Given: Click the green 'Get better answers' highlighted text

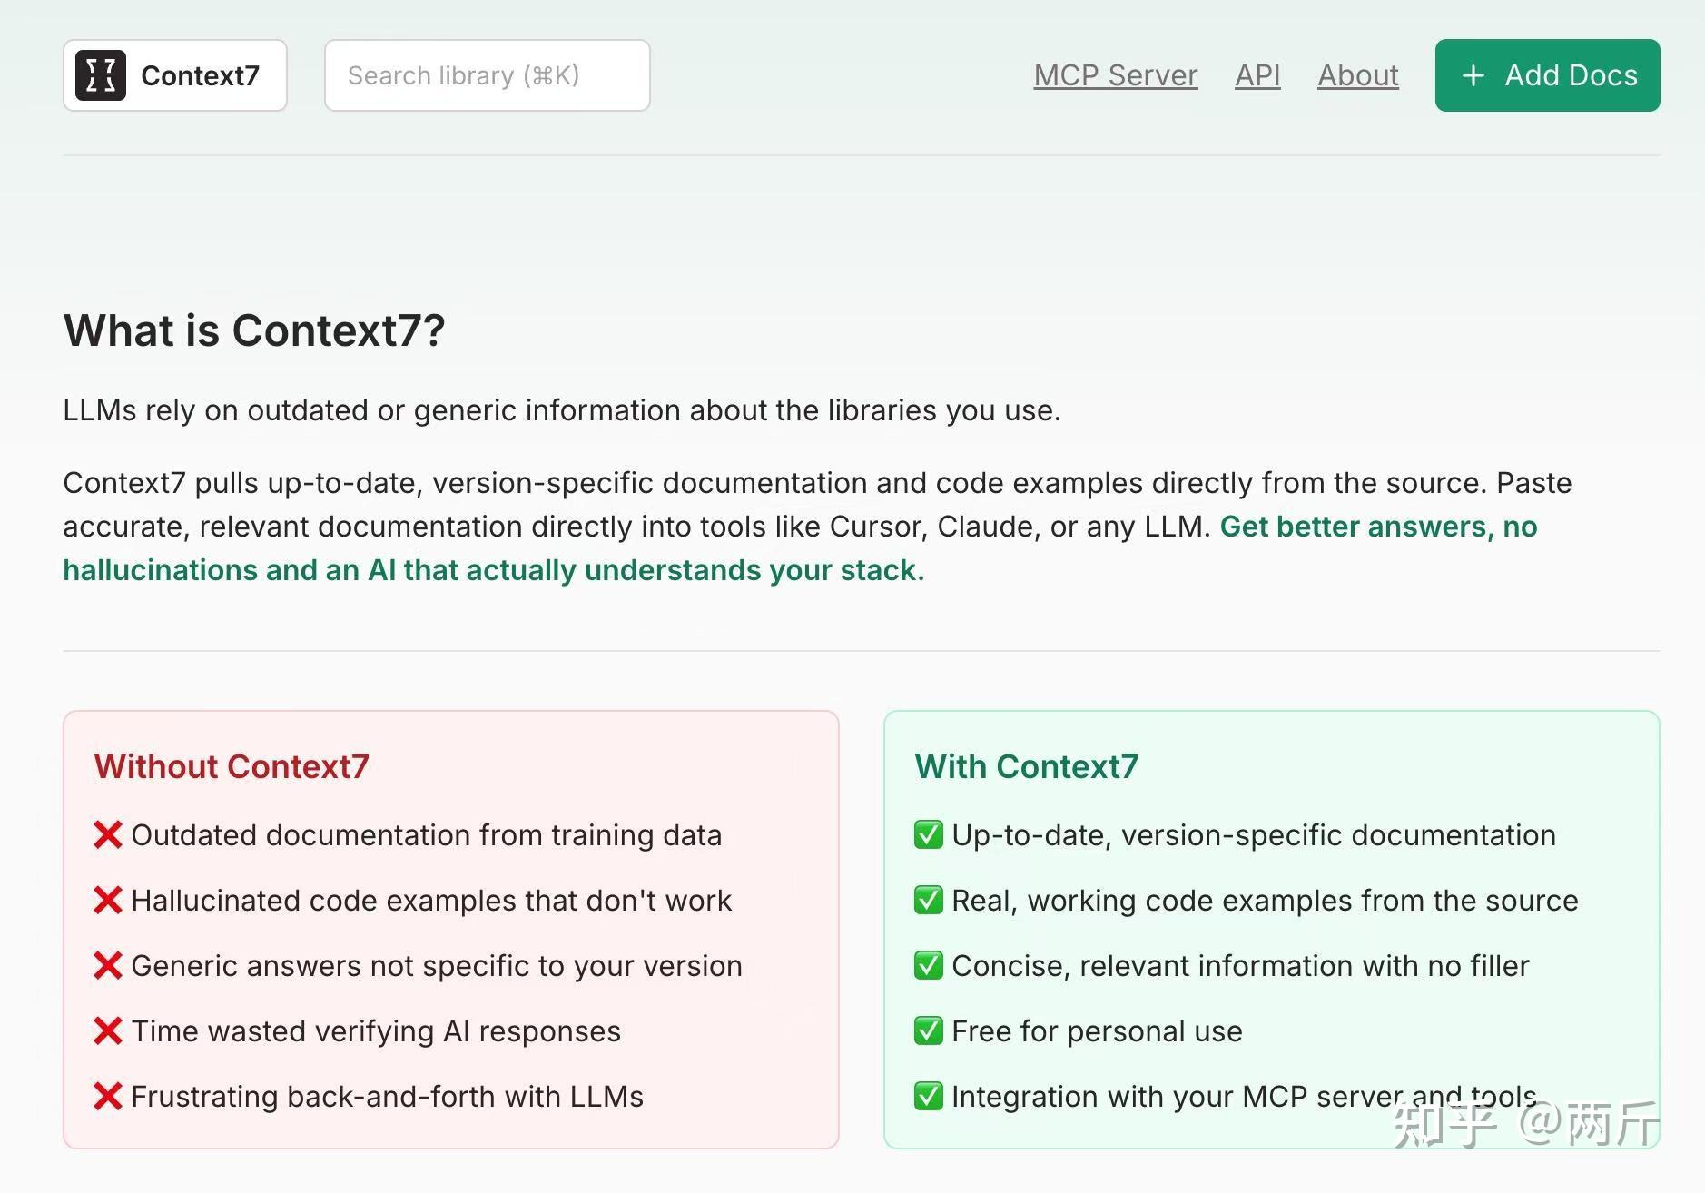Looking at the screenshot, I should tap(1377, 527).
